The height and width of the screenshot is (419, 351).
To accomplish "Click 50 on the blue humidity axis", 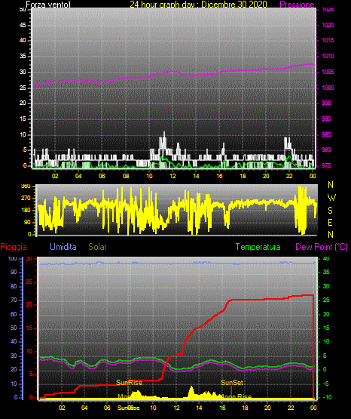I will coord(14,328).
